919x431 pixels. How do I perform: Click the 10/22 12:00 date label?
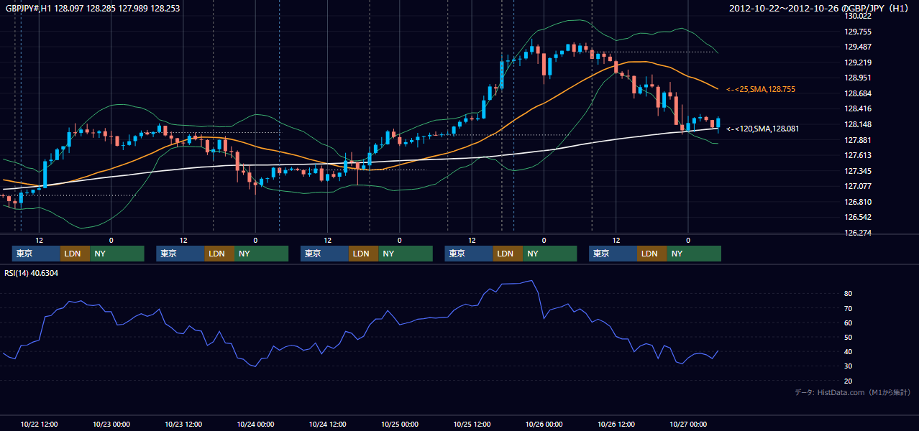[x=40, y=424]
